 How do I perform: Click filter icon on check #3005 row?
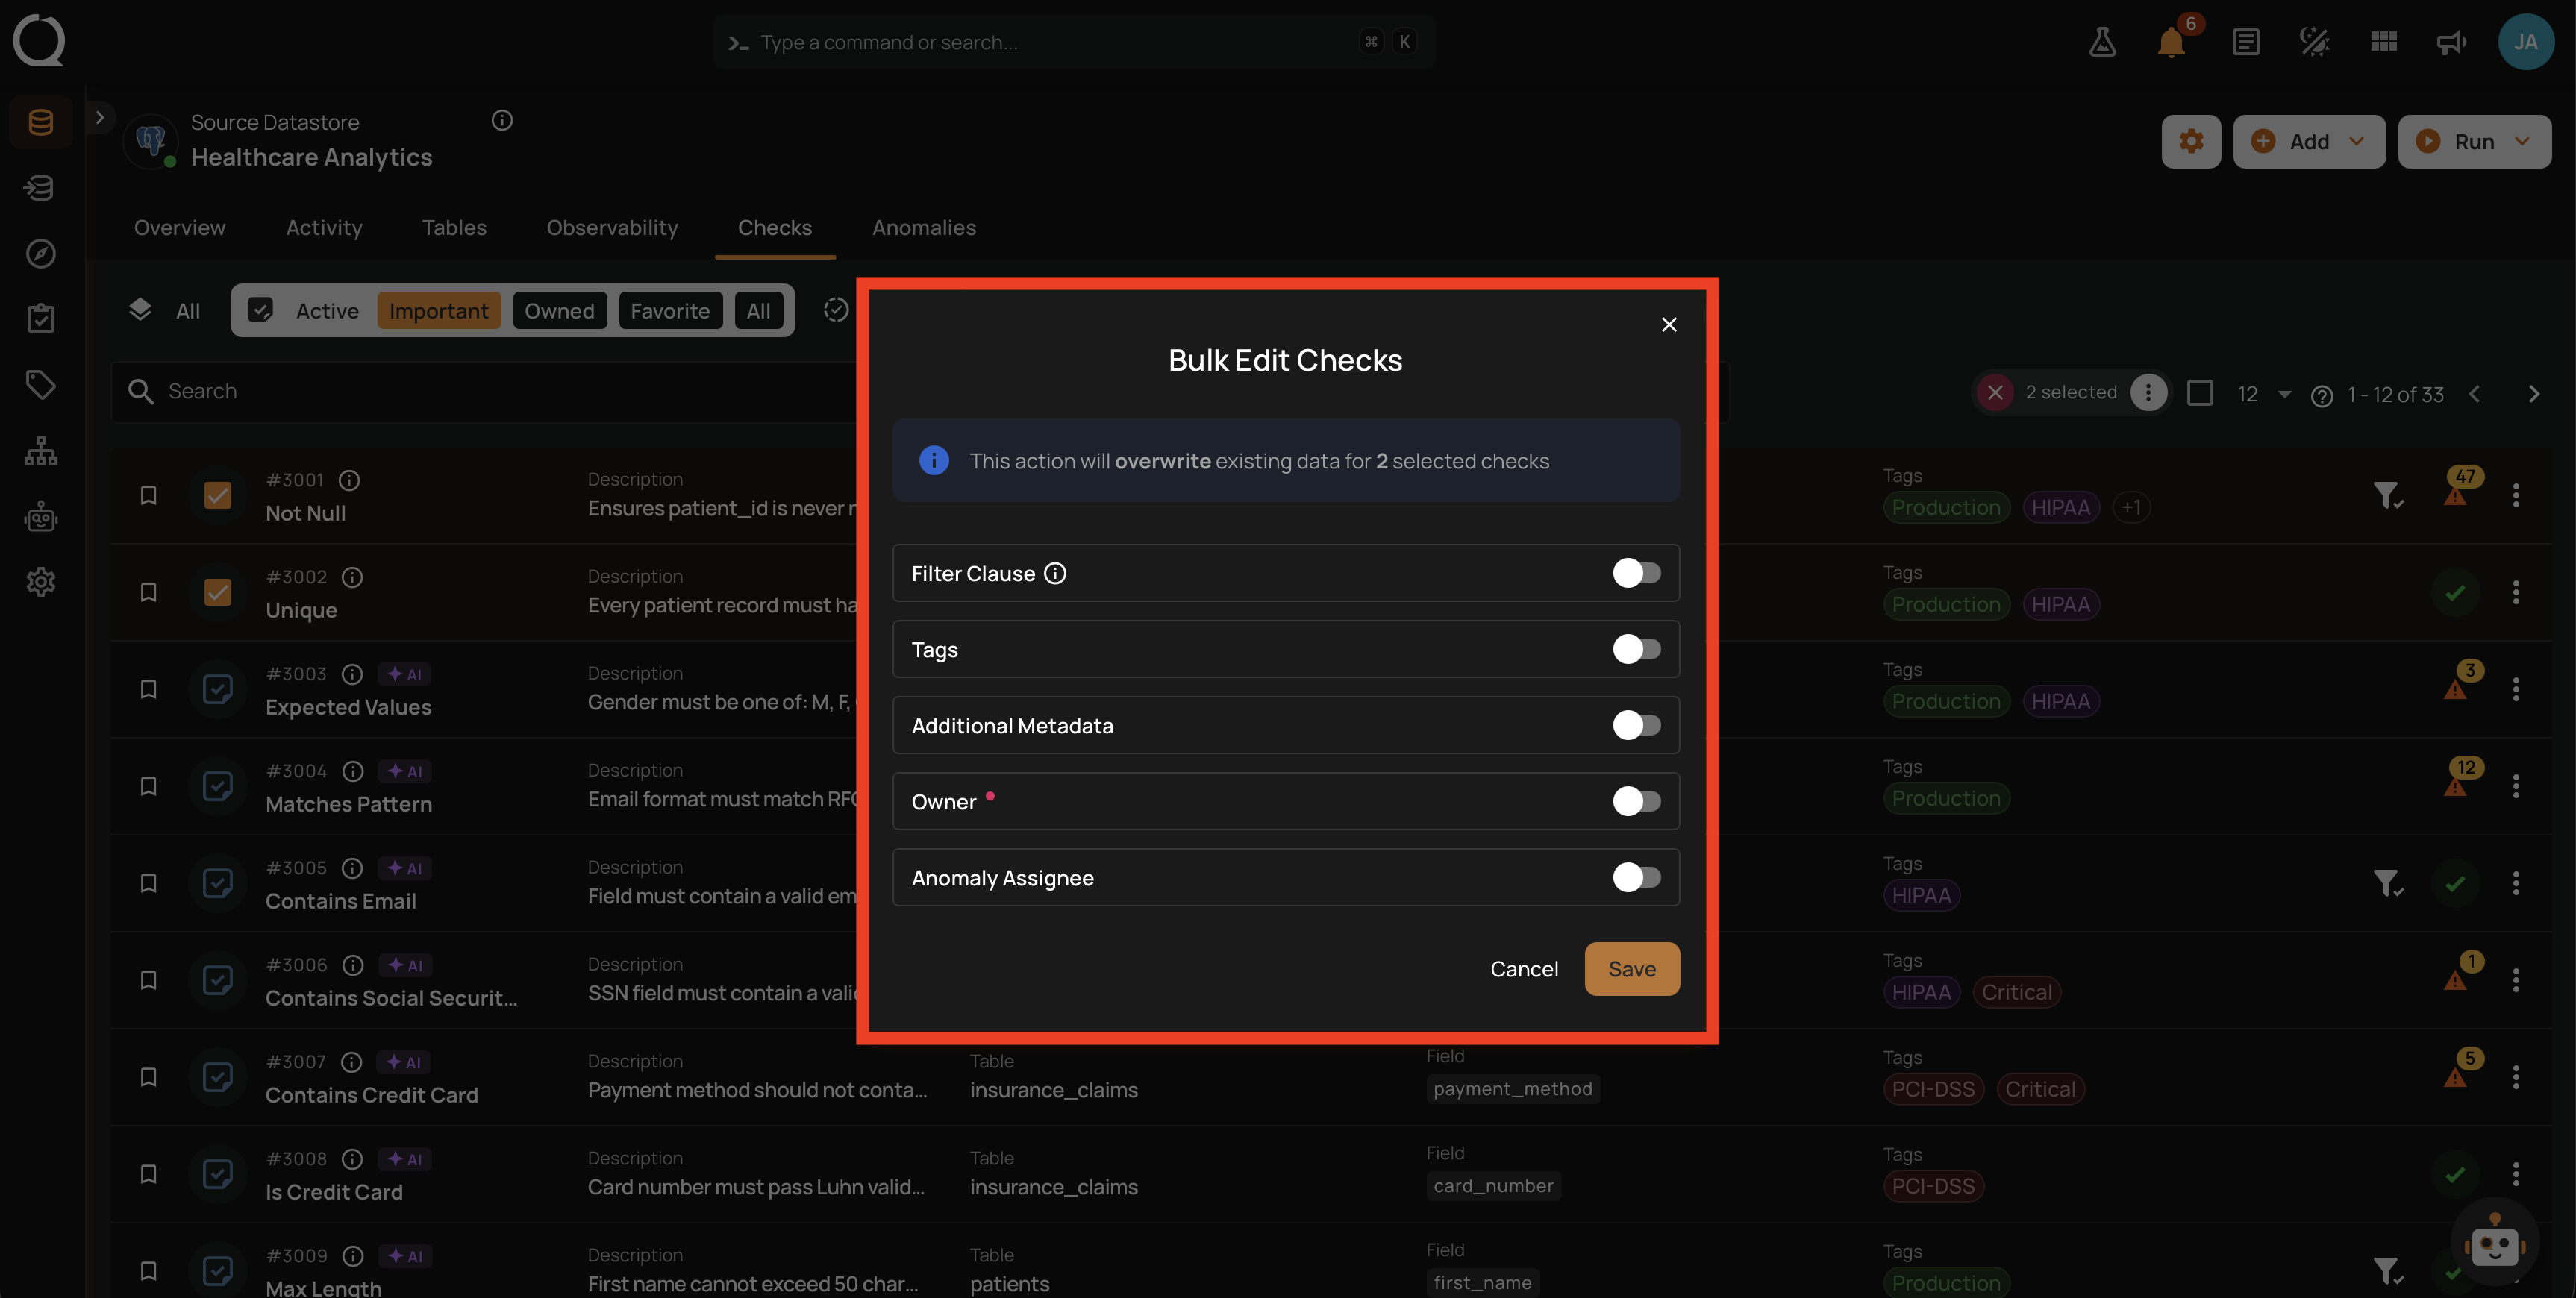coord(2388,883)
